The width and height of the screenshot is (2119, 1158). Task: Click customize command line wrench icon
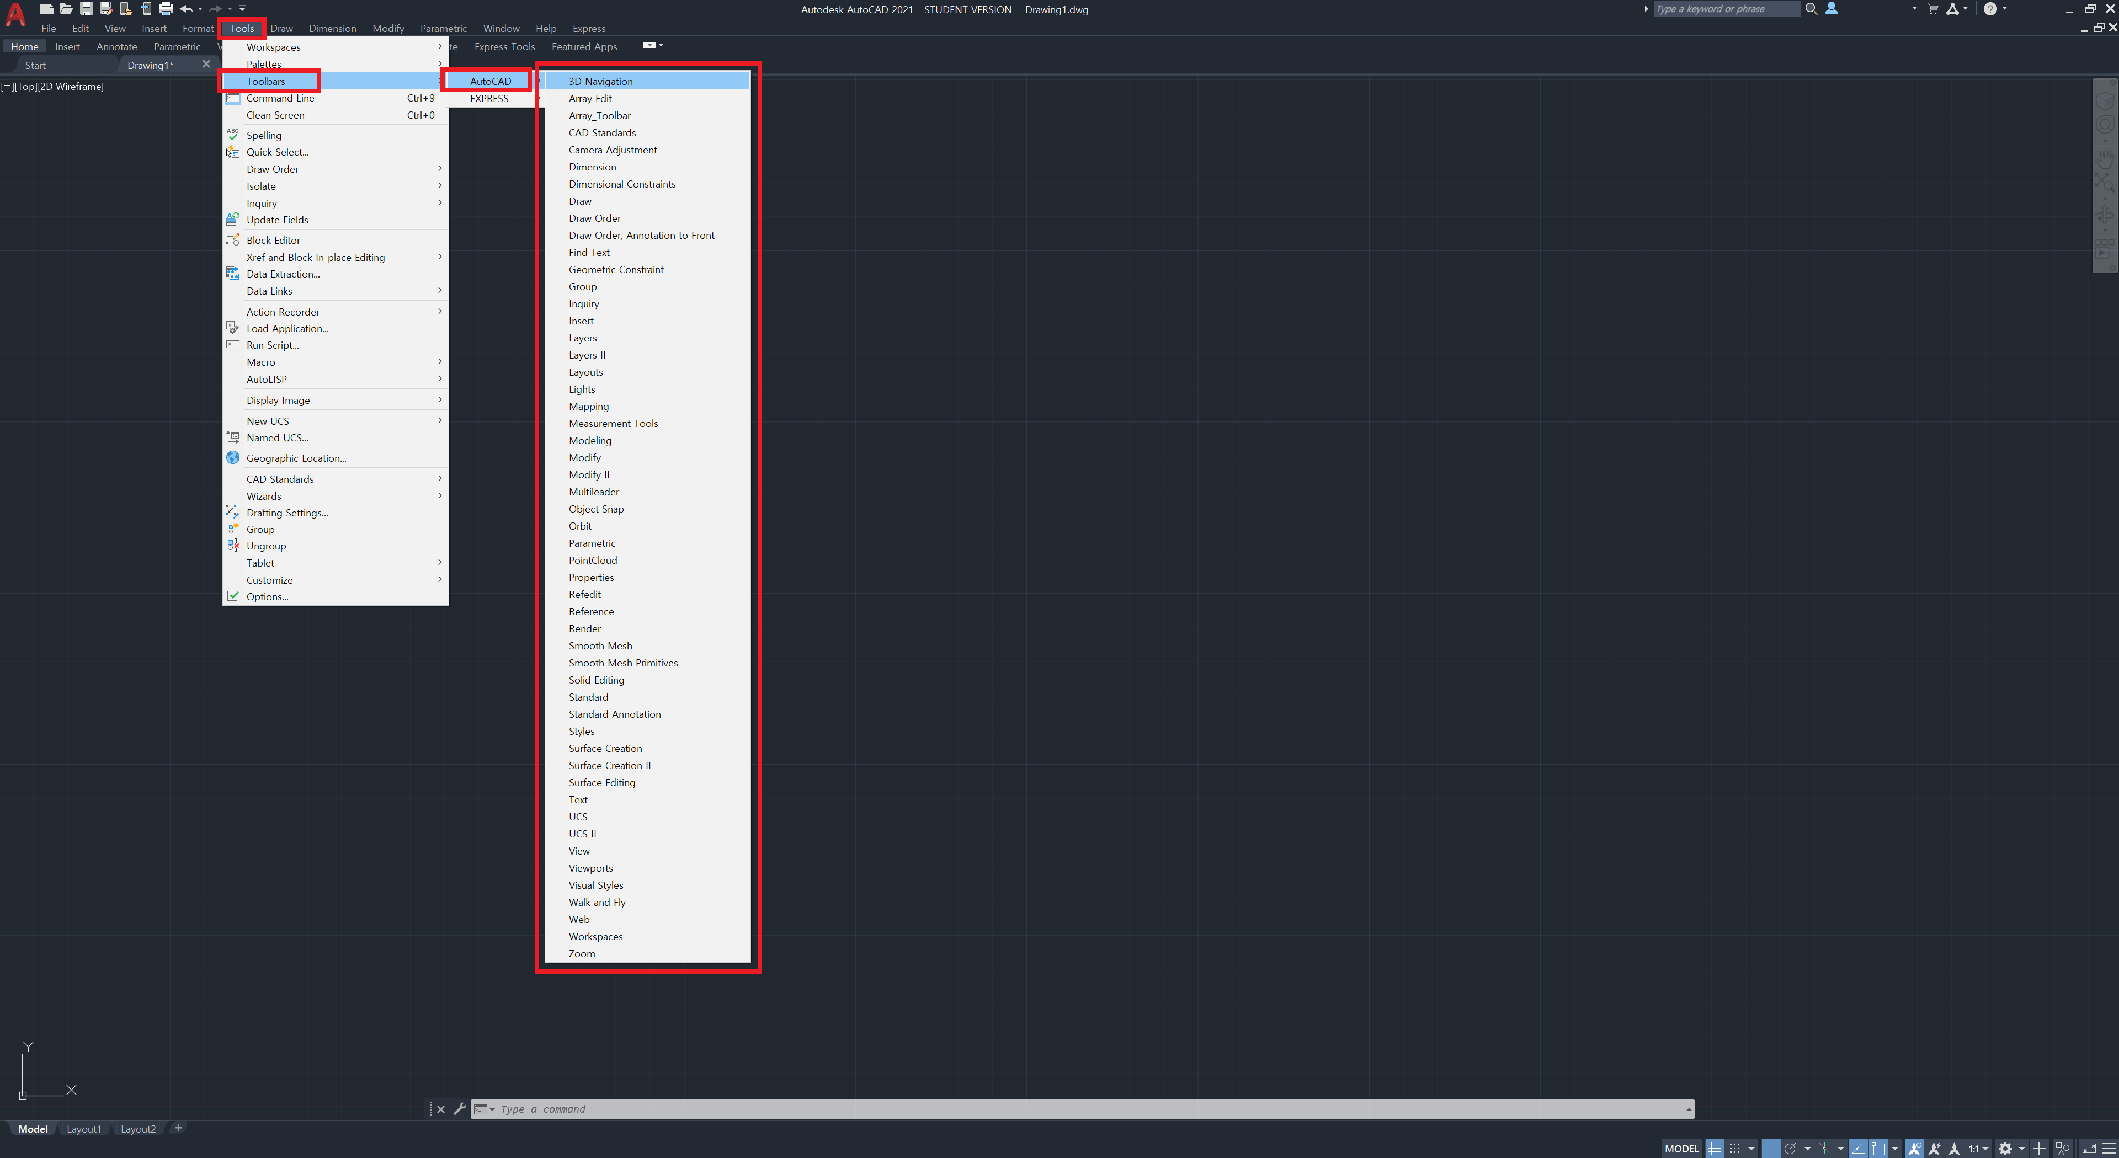pos(459,1109)
